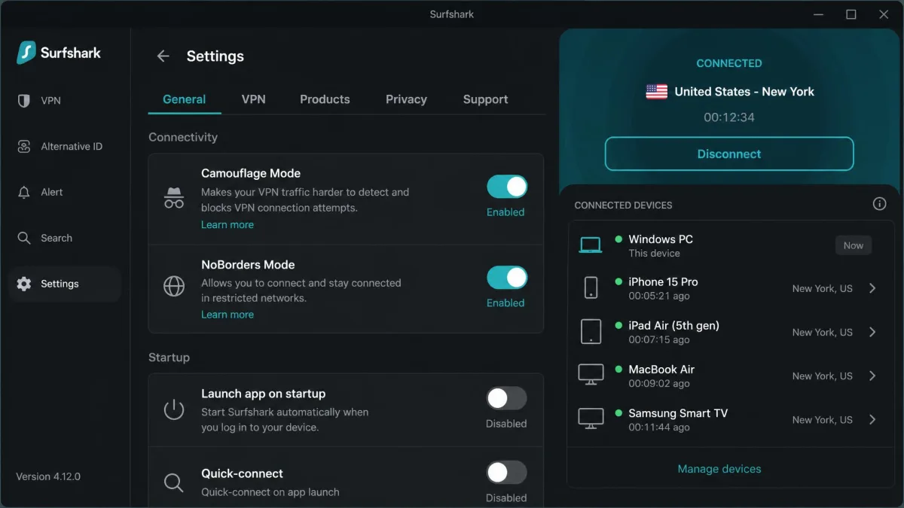The image size is (904, 508).
Task: Disable the Camouflage Mode toggle
Action: [507, 187]
